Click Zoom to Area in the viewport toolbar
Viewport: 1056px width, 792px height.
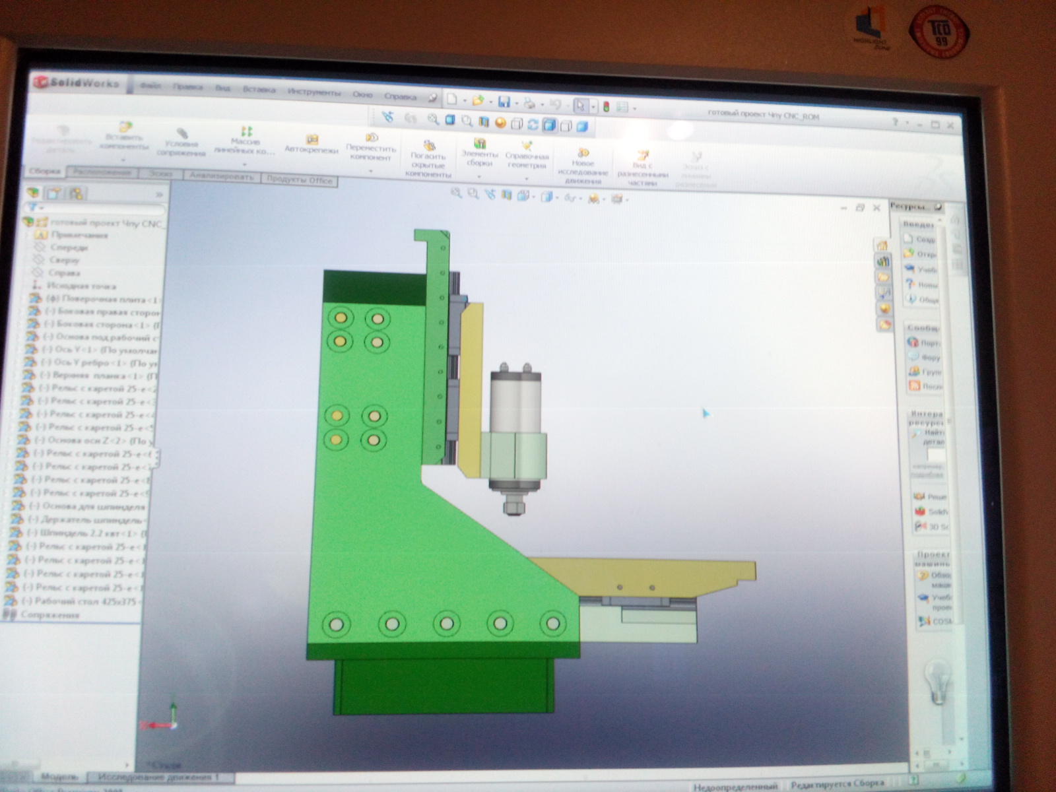(473, 194)
